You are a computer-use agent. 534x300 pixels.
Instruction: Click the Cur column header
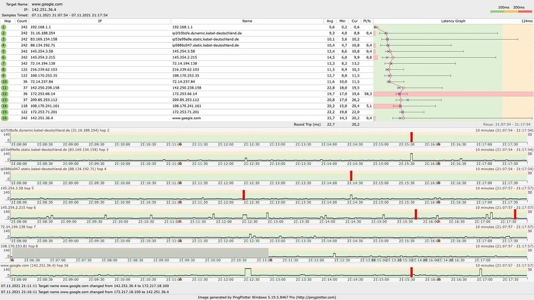click(354, 21)
